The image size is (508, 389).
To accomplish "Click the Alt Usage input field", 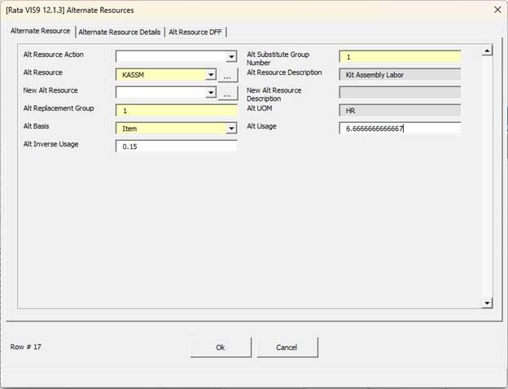I will click(399, 129).
